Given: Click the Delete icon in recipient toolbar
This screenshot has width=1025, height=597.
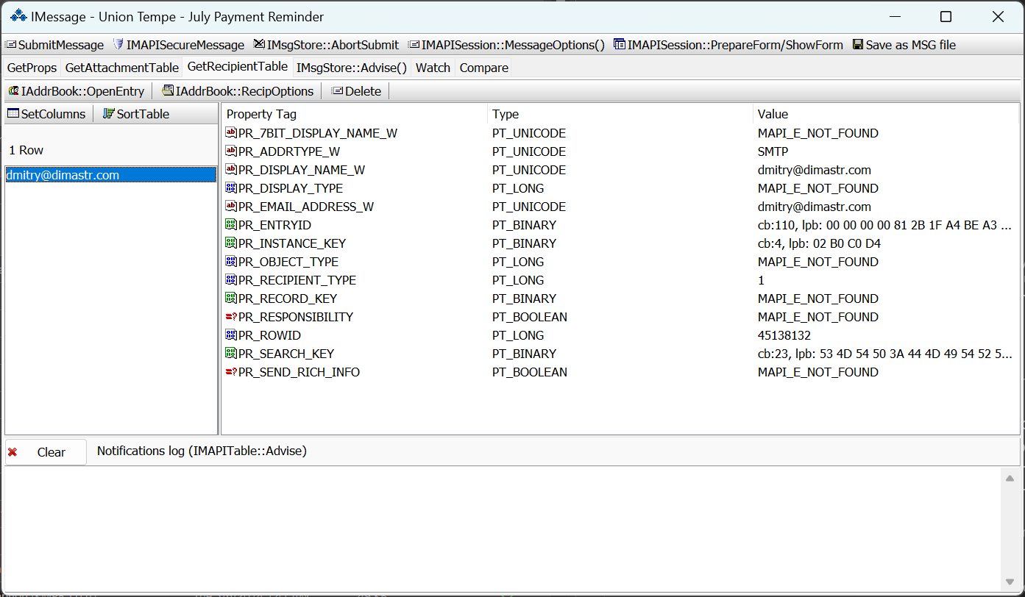Looking at the screenshot, I should pyautogui.click(x=337, y=91).
